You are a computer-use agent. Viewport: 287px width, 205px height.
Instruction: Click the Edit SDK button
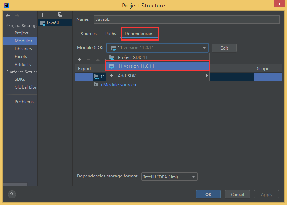coord(224,48)
